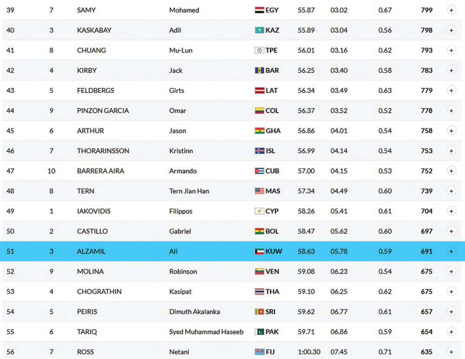This screenshot has width=465, height=359.
Task: Expand the KASKABAY Adil result row
Action: tap(451, 30)
